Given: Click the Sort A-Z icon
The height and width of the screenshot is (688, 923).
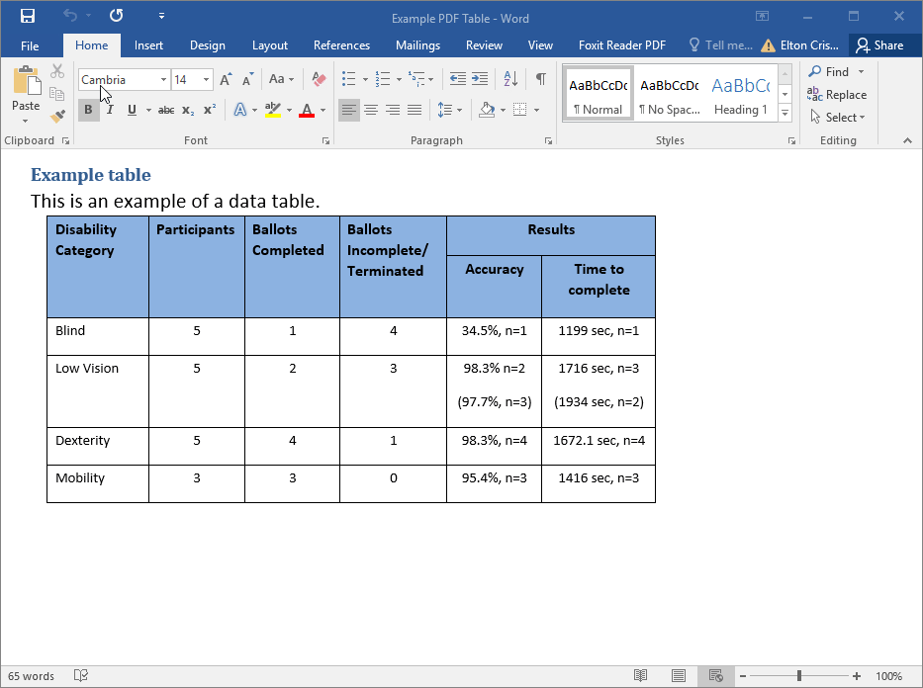Looking at the screenshot, I should coord(509,79).
